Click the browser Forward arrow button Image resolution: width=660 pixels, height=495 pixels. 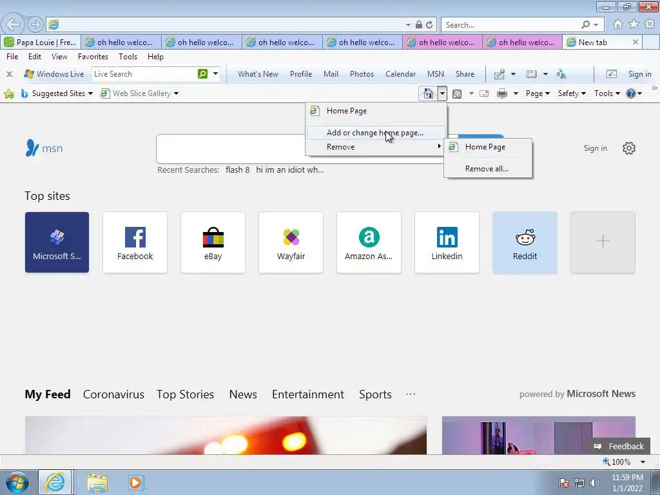point(35,24)
